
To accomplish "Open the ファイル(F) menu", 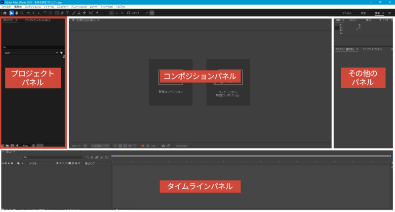I will point(6,7).
